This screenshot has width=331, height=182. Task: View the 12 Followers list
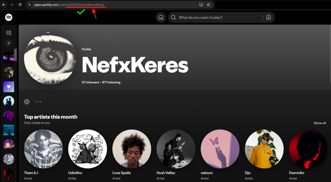point(90,82)
